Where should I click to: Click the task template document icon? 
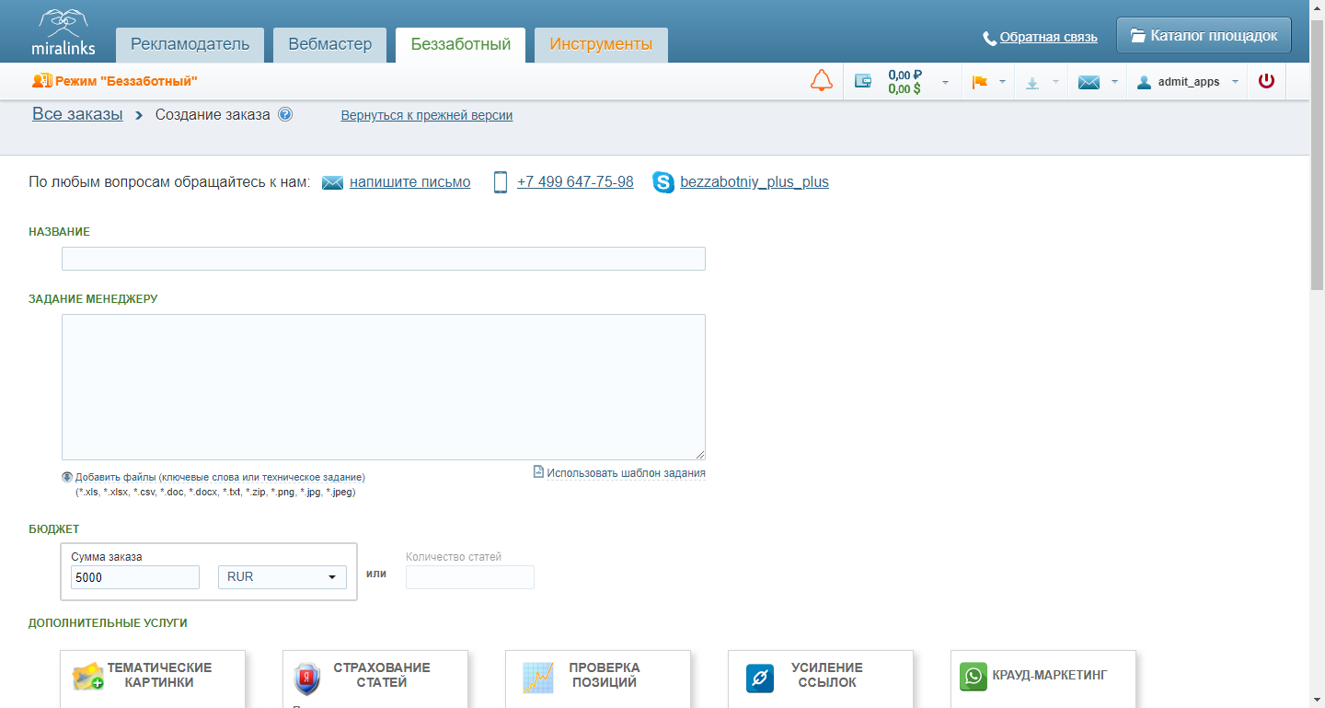tap(539, 472)
